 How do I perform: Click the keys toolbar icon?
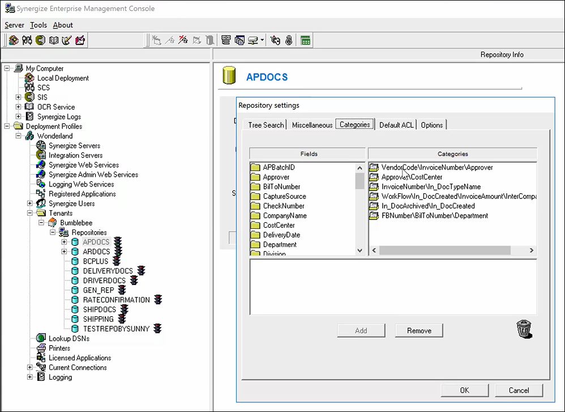[275, 40]
